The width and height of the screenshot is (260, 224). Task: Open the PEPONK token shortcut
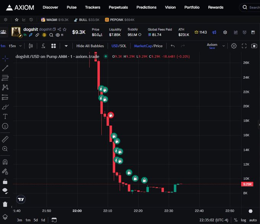(120, 20)
